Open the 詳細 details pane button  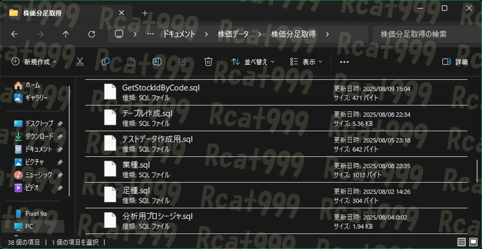point(455,62)
